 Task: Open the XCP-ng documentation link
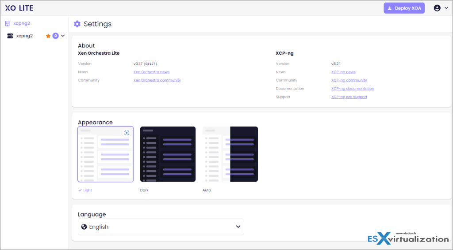[x=353, y=89]
